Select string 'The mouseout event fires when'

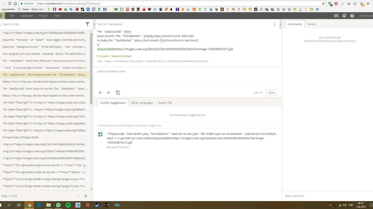pyautogui.click(x=45, y=61)
